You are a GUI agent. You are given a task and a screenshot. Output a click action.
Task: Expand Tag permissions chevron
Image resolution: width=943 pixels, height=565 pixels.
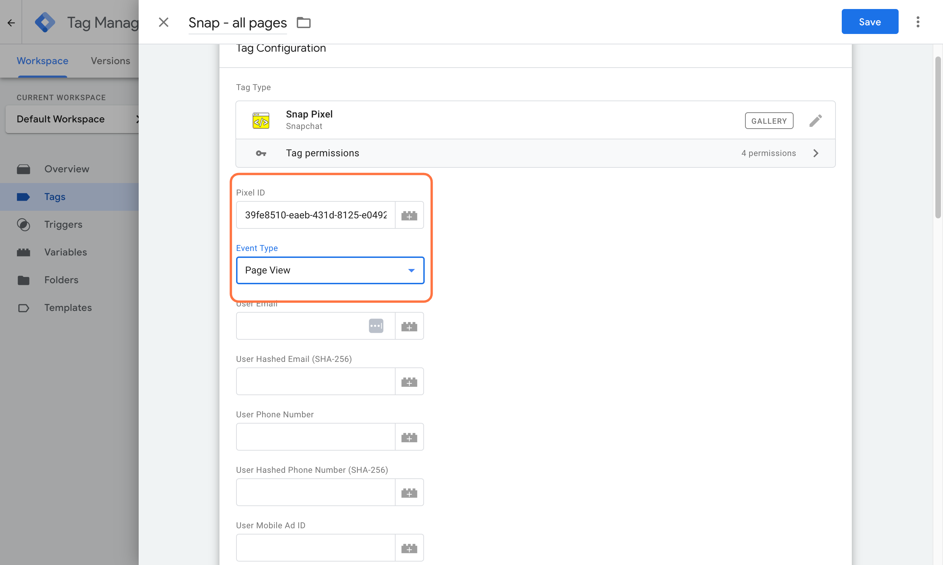815,153
